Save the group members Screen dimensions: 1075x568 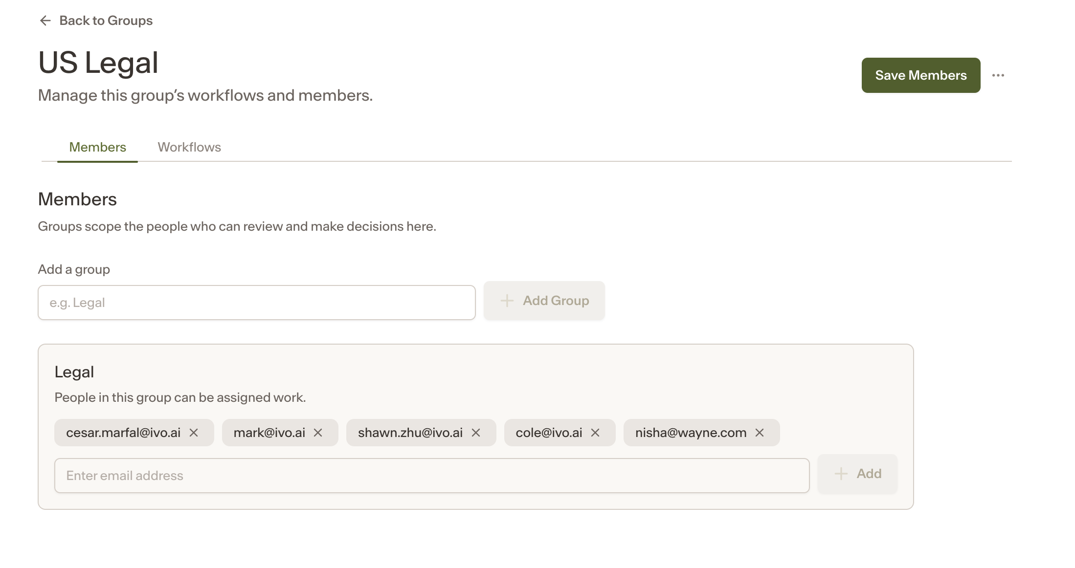tap(921, 75)
